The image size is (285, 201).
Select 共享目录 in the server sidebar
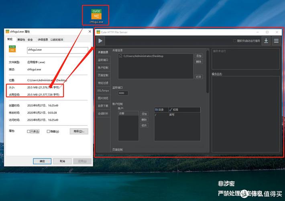(x=103, y=52)
